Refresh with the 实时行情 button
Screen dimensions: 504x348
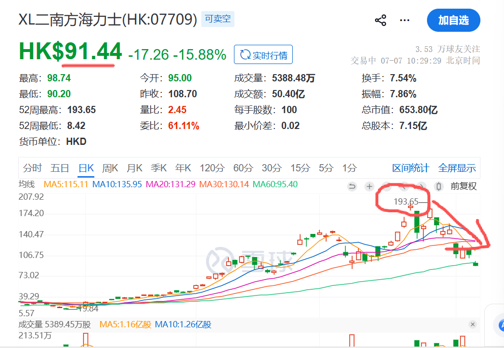263,54
